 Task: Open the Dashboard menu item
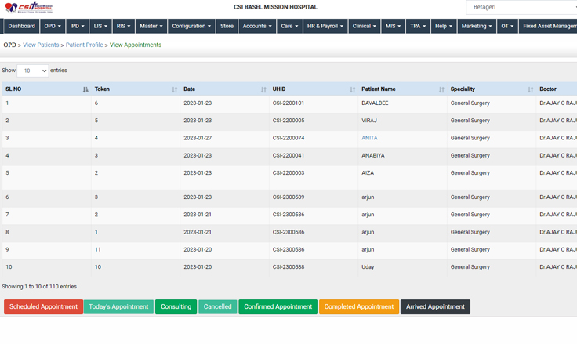21,26
